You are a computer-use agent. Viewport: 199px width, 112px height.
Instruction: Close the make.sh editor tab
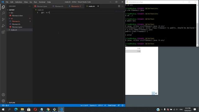click(x=98, y=6)
